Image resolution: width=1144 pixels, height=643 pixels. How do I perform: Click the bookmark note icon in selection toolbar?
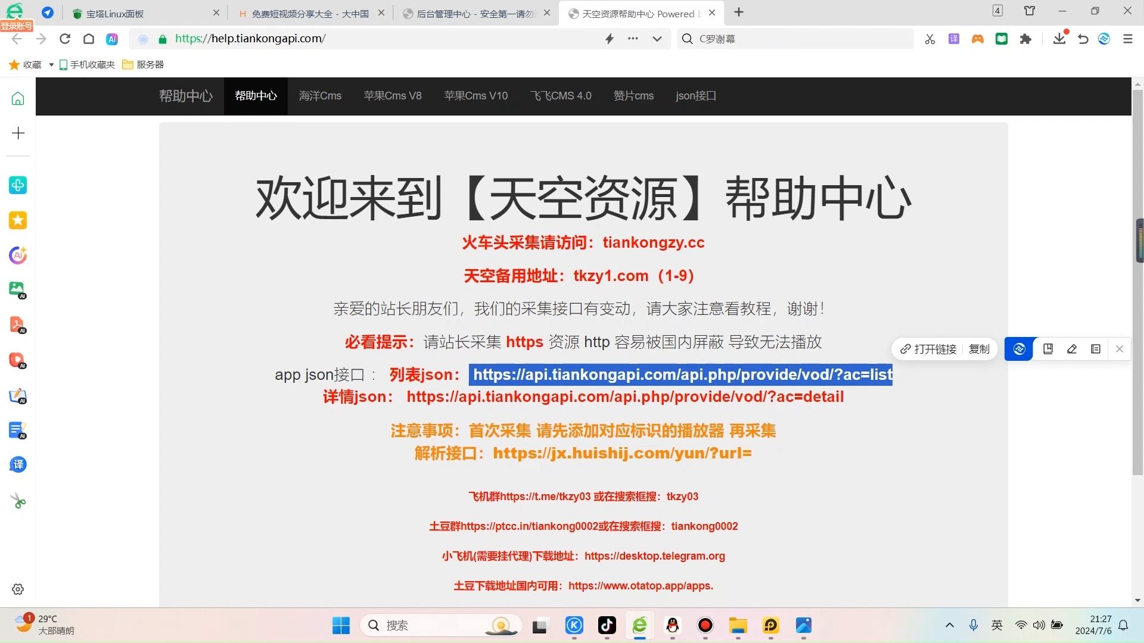1048,349
